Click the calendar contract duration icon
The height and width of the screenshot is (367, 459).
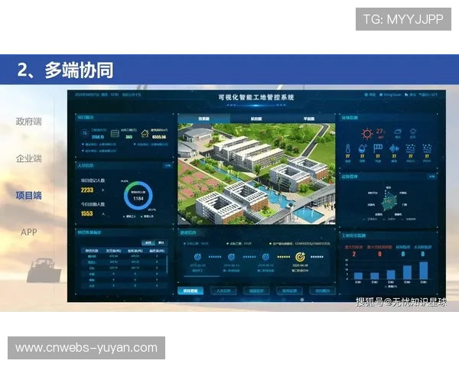click(x=115, y=134)
